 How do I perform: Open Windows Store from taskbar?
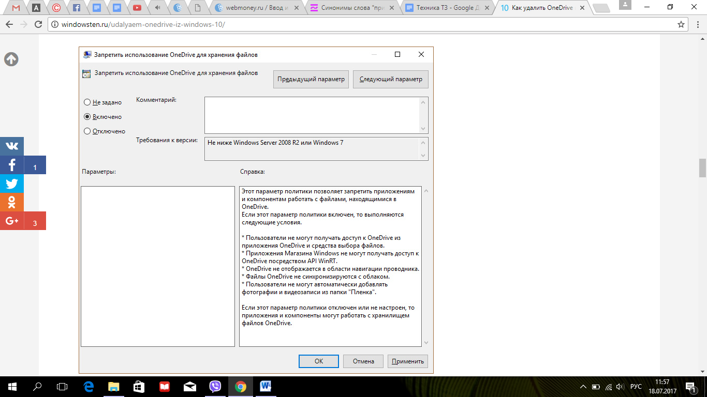click(139, 386)
